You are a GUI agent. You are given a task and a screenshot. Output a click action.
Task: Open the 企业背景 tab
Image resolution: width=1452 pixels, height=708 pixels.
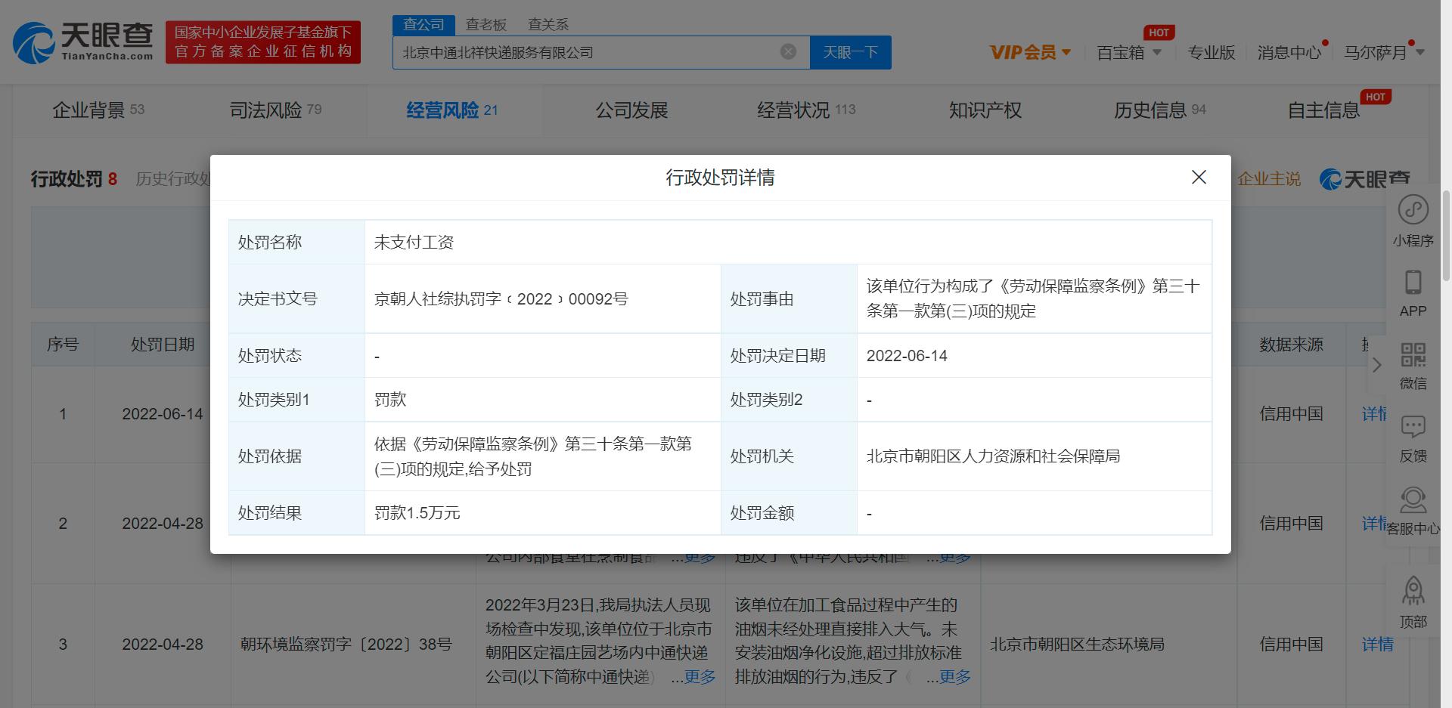click(98, 110)
